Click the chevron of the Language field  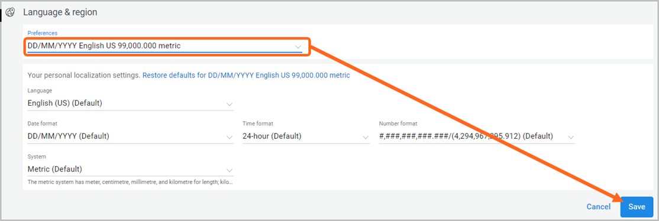[x=230, y=104]
